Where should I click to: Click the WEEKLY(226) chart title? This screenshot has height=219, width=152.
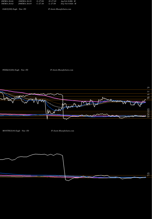(x=15, y=70)
